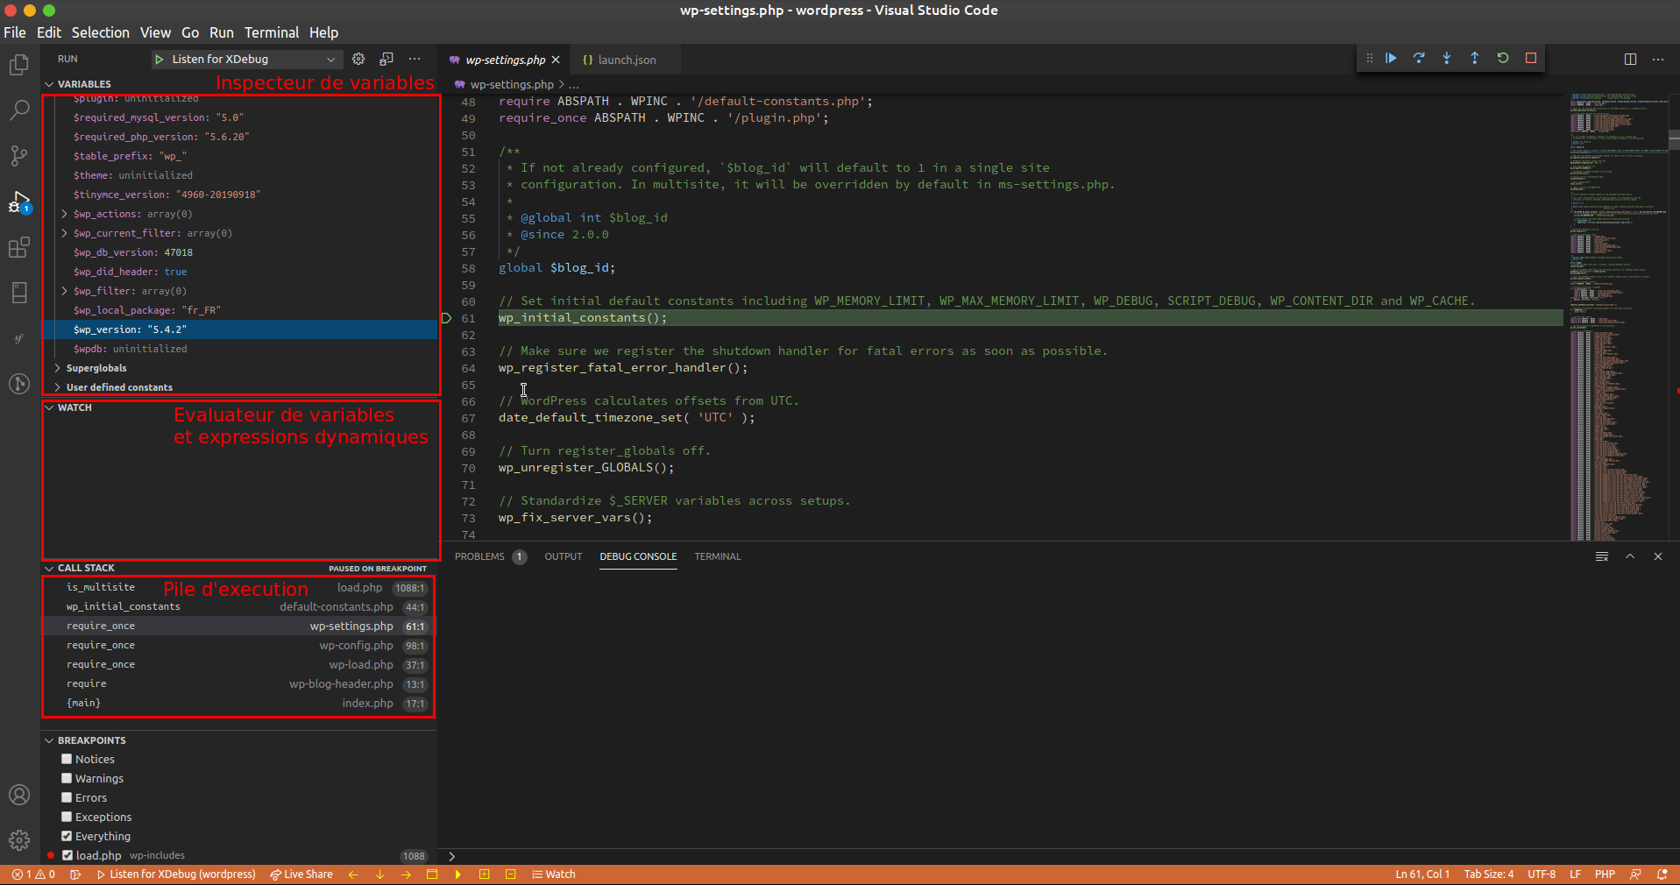Click the errors and warnings status count
Image resolution: width=1680 pixels, height=885 pixels.
point(33,874)
